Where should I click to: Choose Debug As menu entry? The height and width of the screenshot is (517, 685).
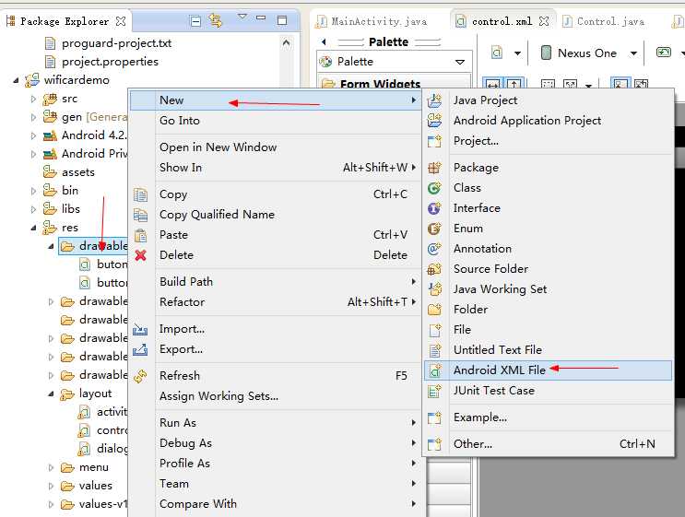click(276, 443)
